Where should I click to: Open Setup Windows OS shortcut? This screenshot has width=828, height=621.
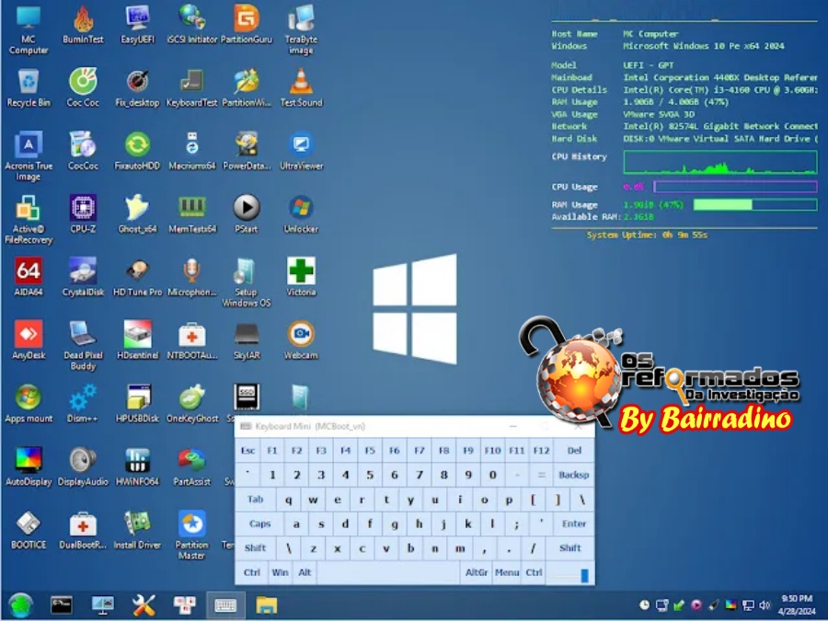247,282
